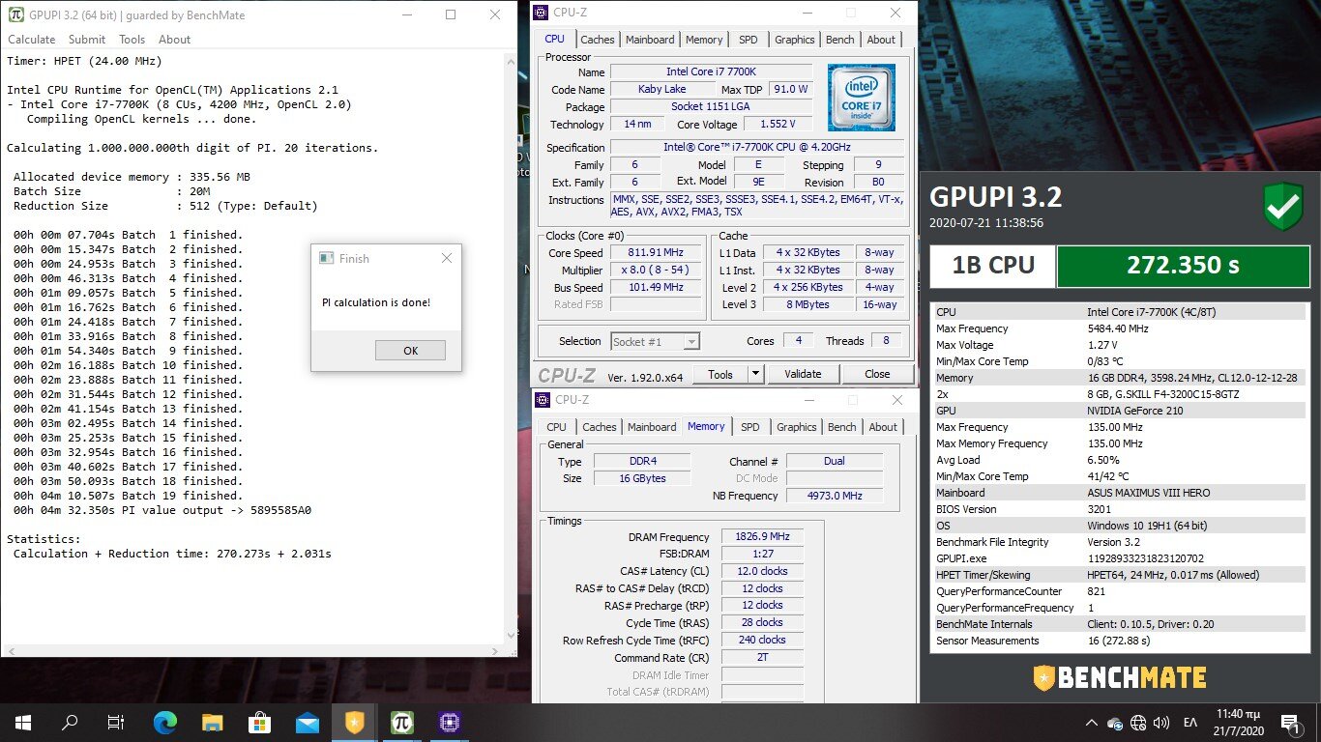Select Caches tab in bottom CPU-Z window
Image resolution: width=1321 pixels, height=742 pixels.
pos(600,427)
